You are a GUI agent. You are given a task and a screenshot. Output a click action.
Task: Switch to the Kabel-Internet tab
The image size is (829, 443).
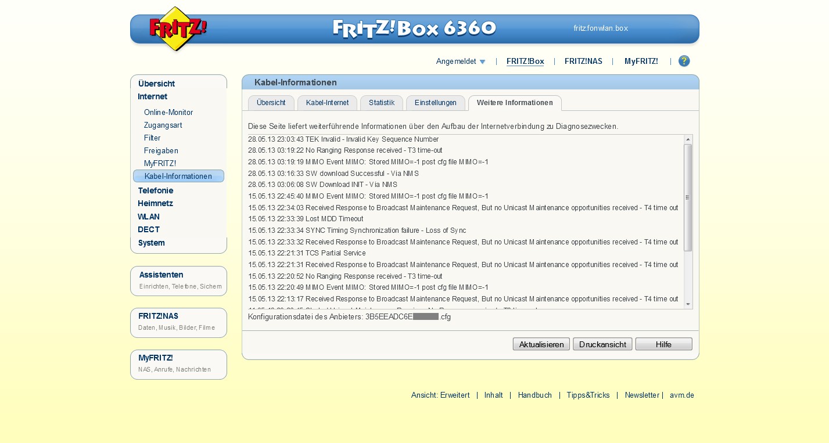[328, 103]
